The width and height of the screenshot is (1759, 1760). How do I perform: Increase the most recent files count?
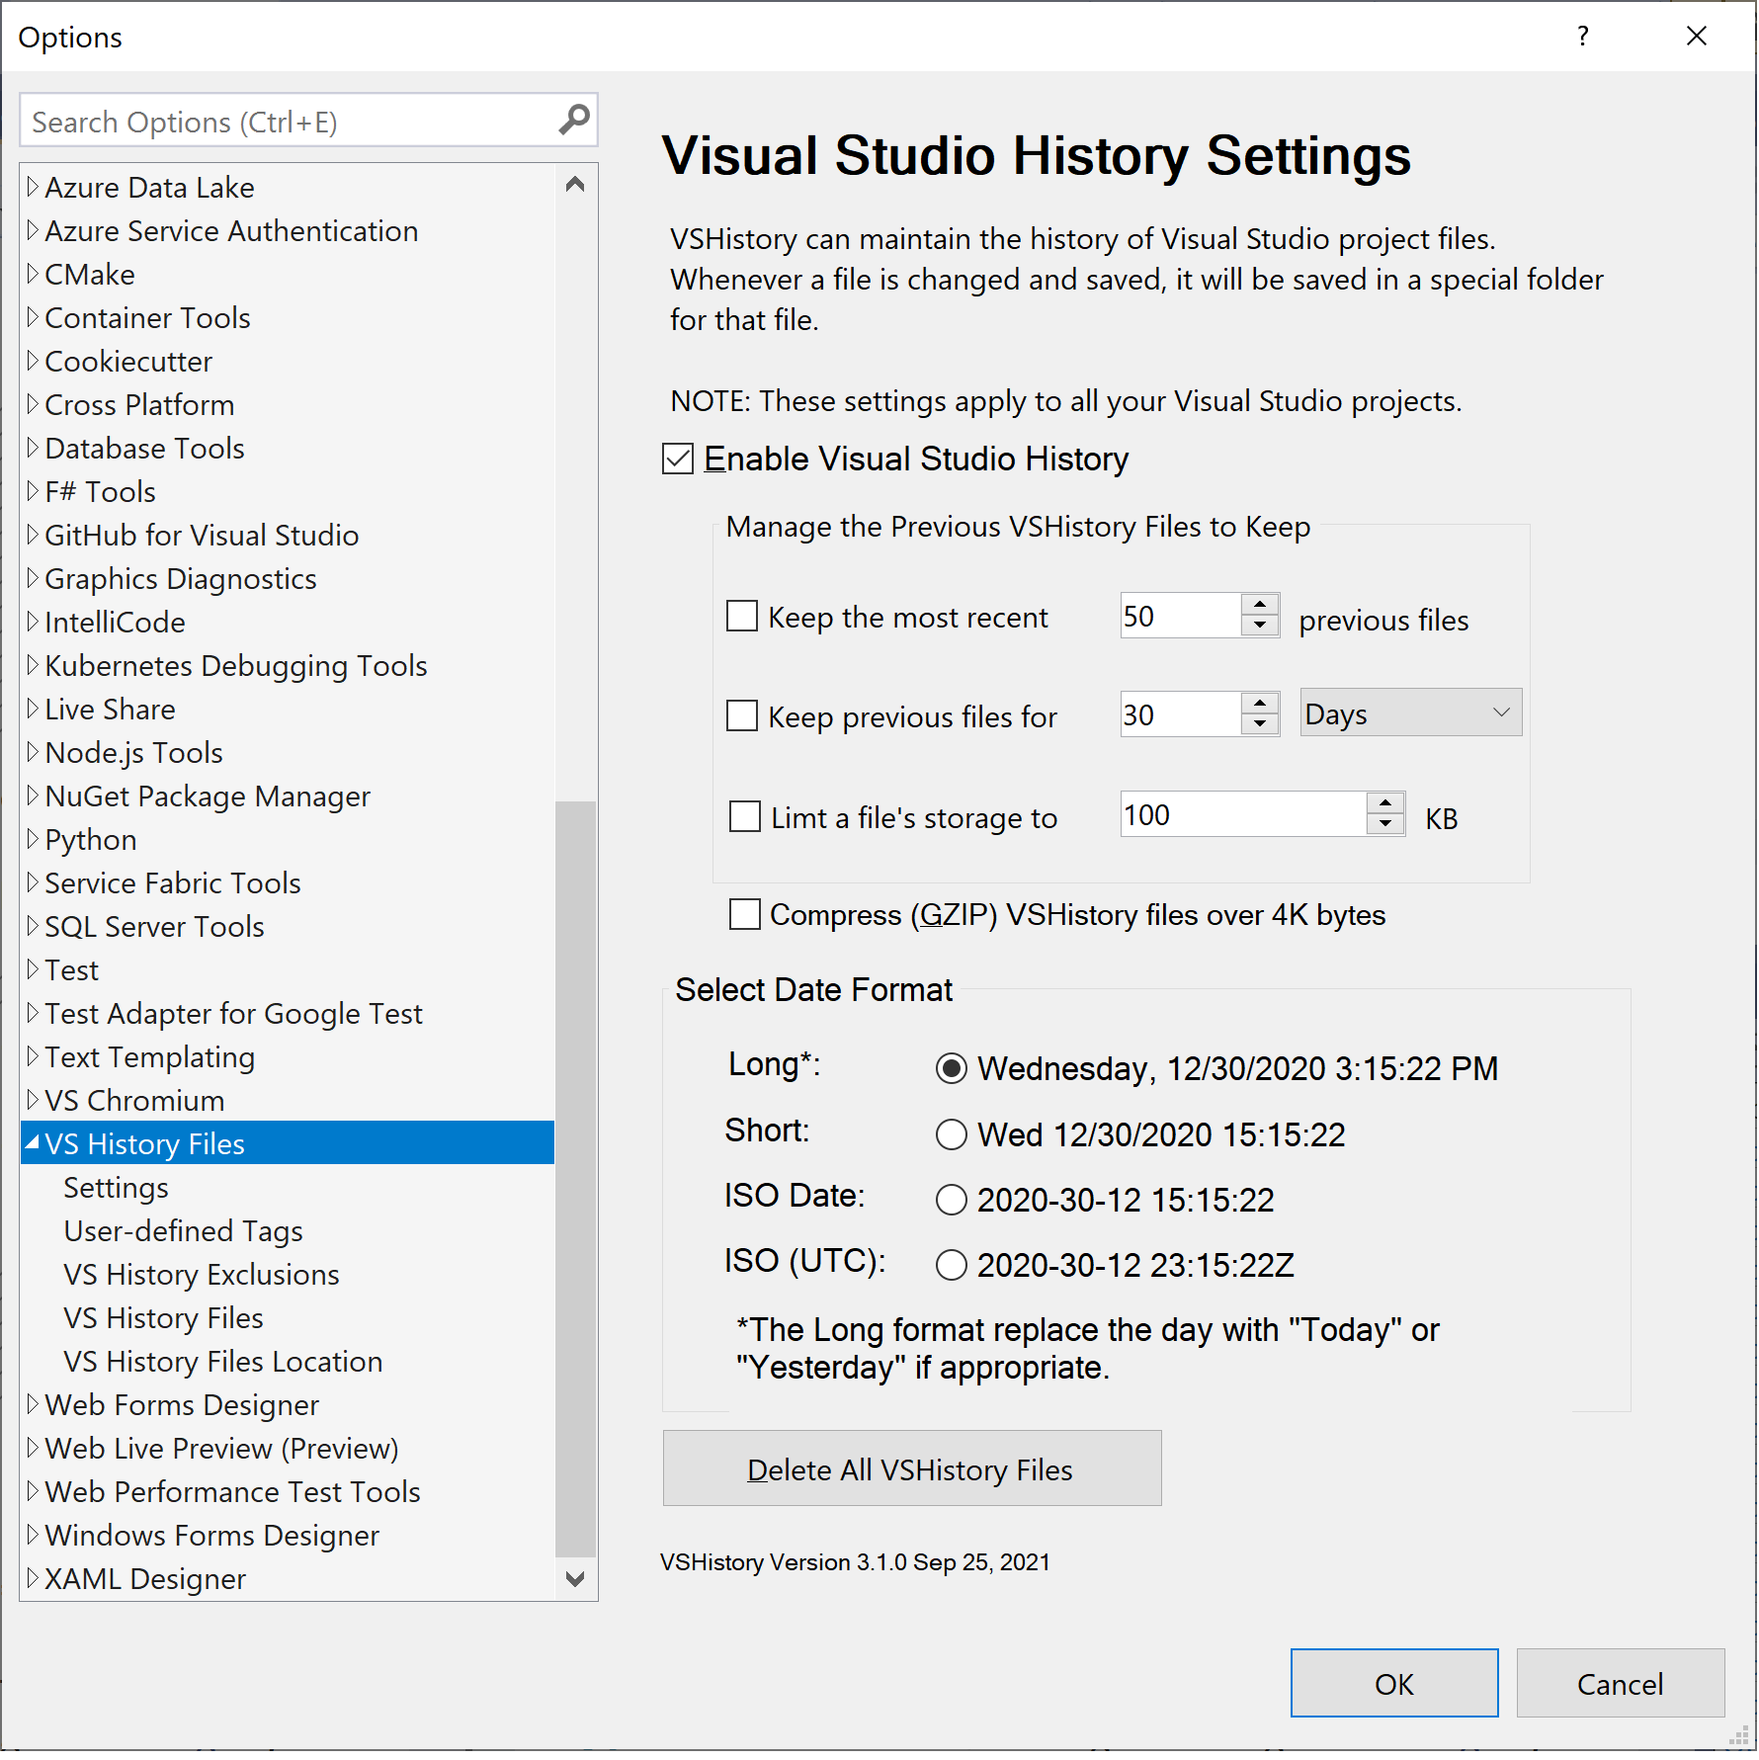[x=1260, y=605]
